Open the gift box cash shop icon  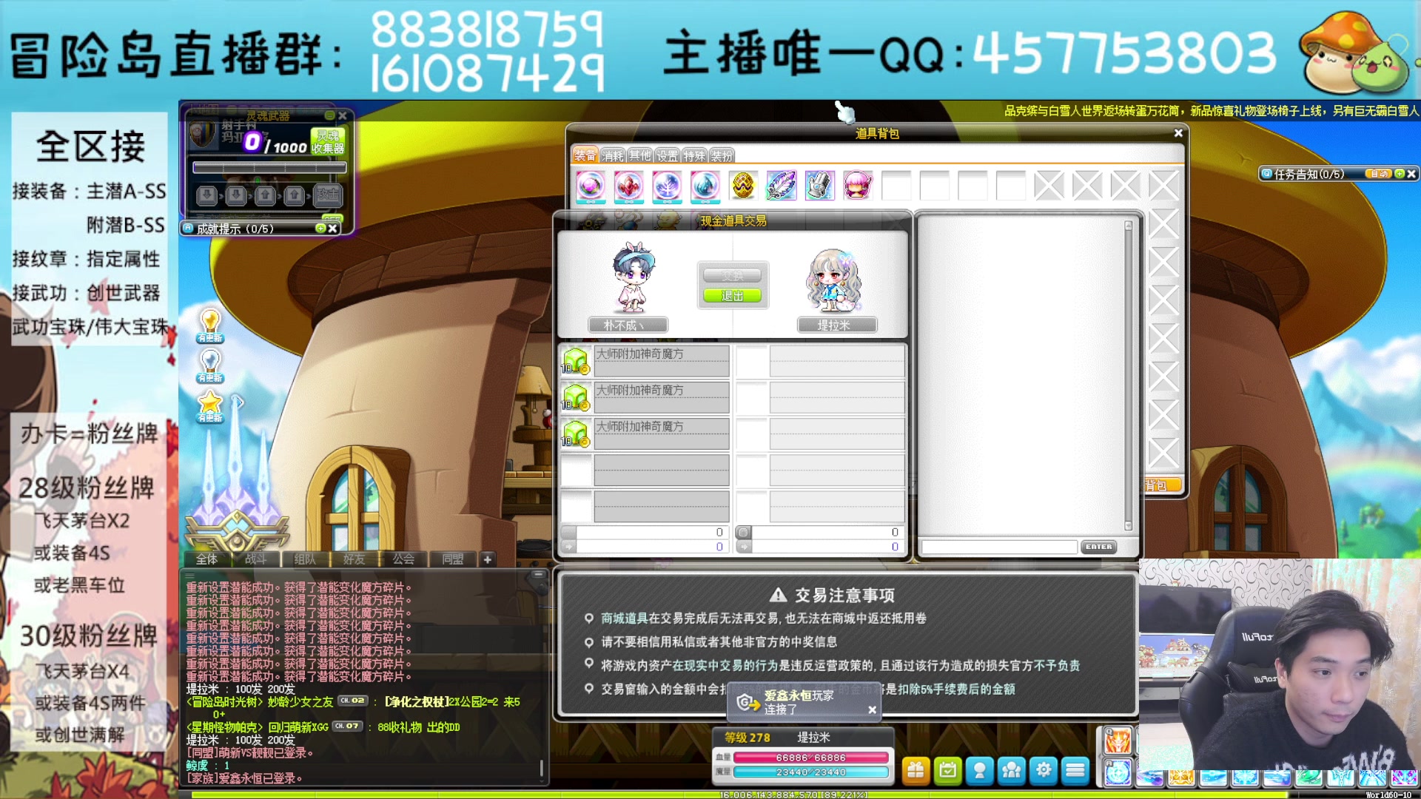[916, 770]
